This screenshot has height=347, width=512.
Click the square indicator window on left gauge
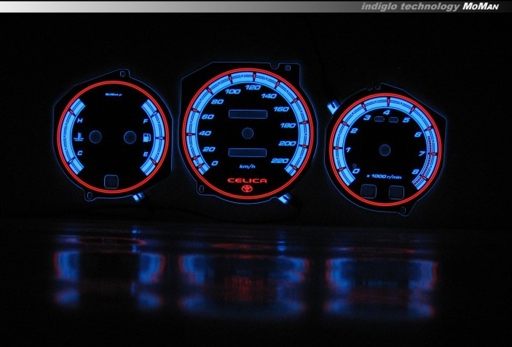[x=111, y=182]
